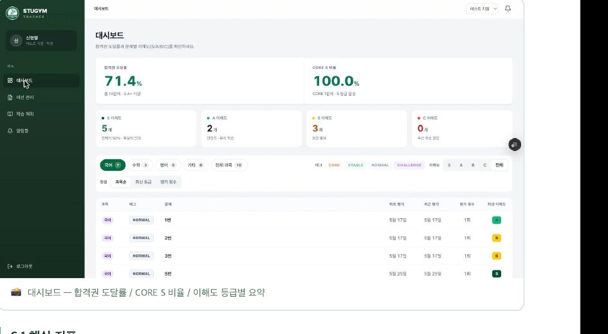608x334 pixels.
Task: Click the 알림함 bell icon in sidebar
Action: click(10, 131)
